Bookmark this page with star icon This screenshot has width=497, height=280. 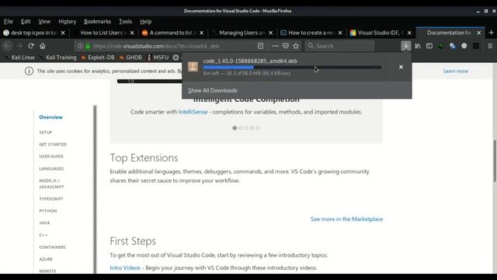coord(296,46)
